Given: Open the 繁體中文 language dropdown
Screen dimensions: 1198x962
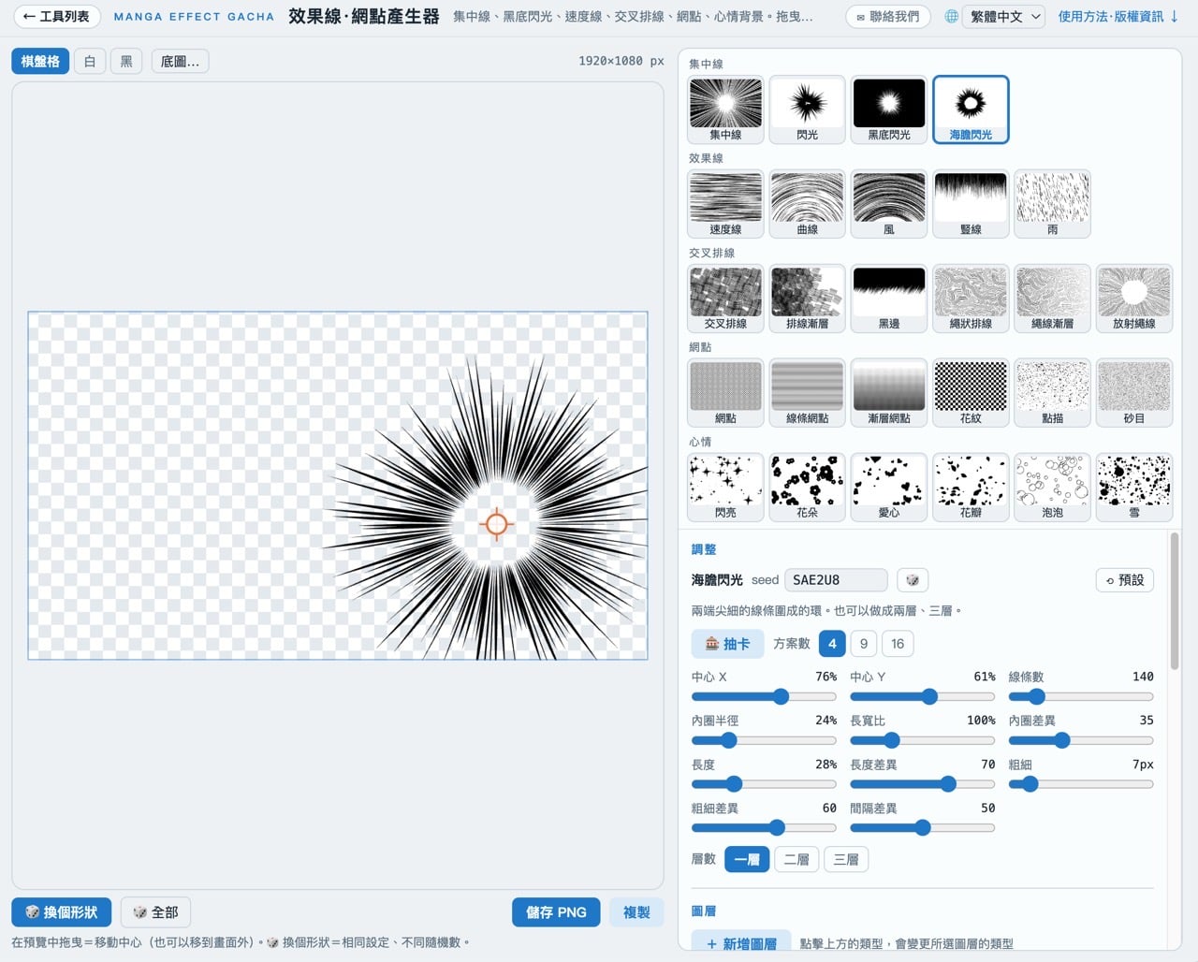Looking at the screenshot, I should [x=1004, y=17].
